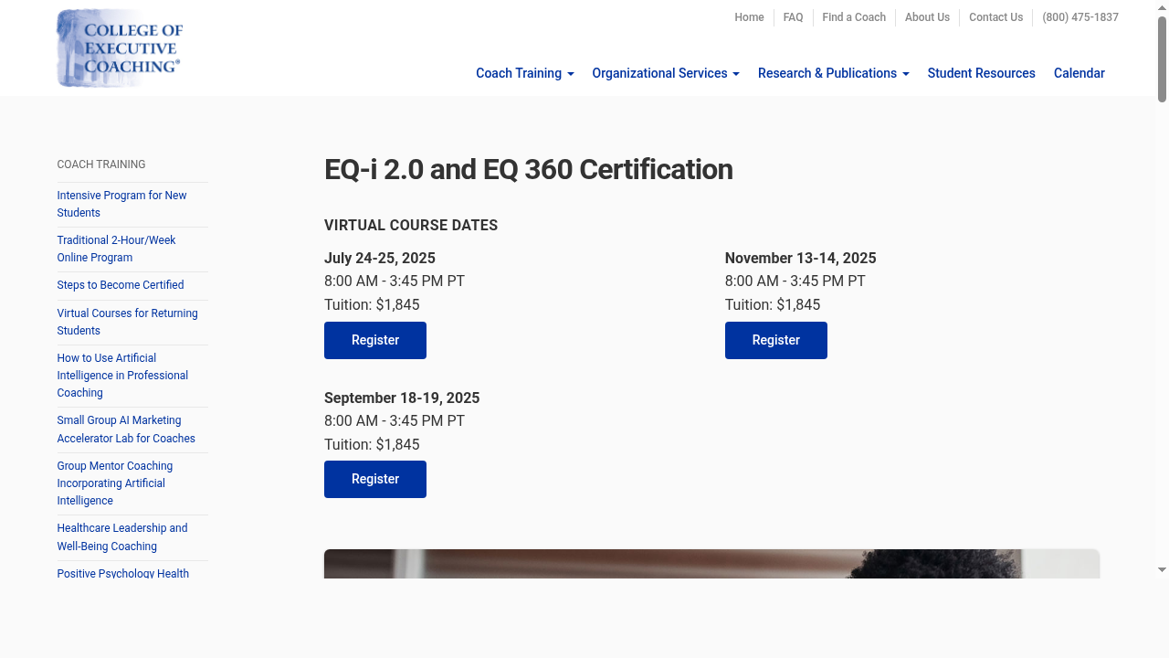The image size is (1169, 658).
Task: Open the FAQ page
Action: pos(794,17)
